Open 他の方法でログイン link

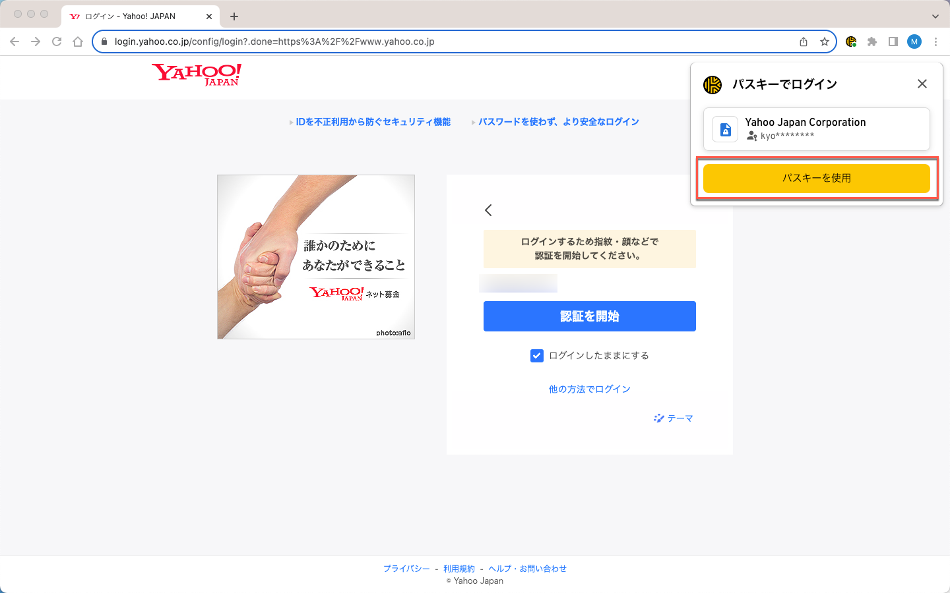[x=590, y=389]
